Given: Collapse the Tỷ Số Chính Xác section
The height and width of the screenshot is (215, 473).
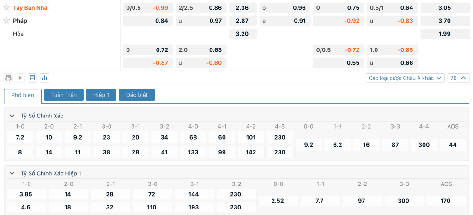Looking at the screenshot, I should [x=12, y=116].
